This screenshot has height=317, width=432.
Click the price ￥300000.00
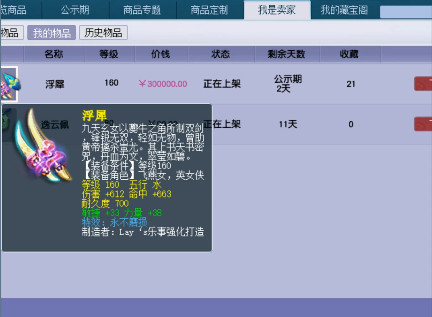[x=163, y=84]
